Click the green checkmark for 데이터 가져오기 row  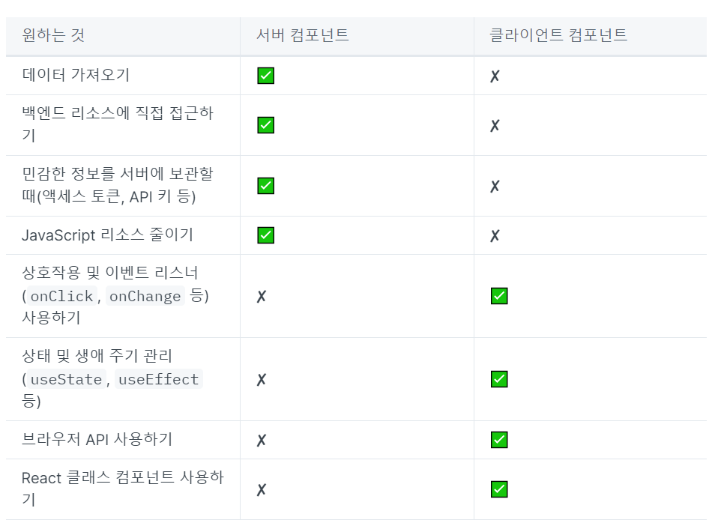(265, 76)
